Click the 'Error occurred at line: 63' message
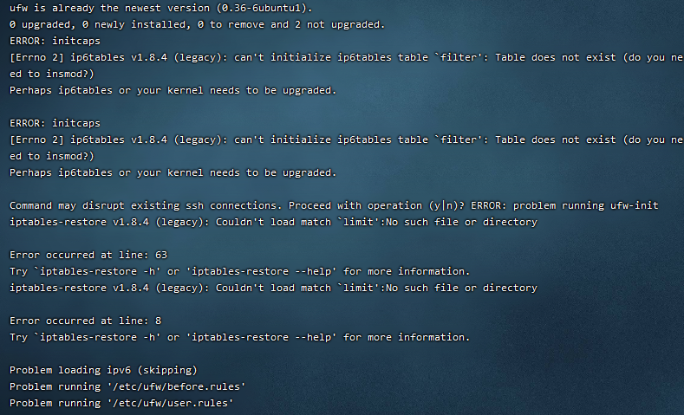Screen dimensions: 684x415 coord(88,255)
